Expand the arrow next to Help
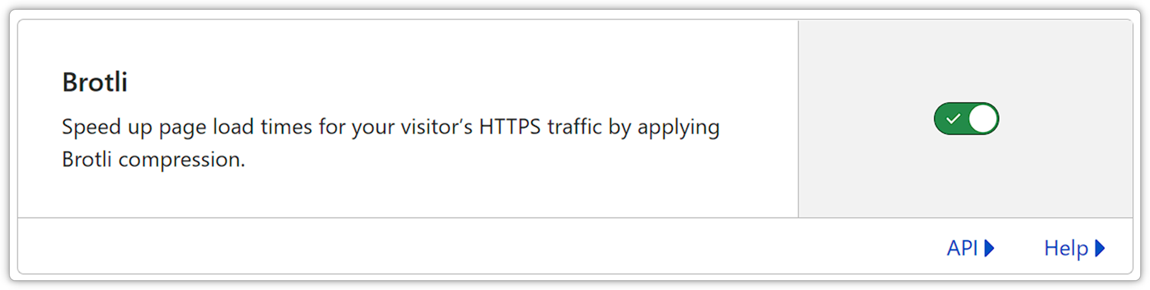This screenshot has width=1150, height=290. (x=1100, y=248)
